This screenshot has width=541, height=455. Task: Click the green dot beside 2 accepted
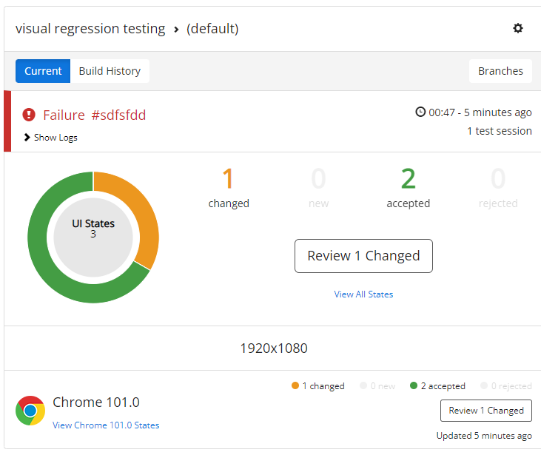tap(414, 385)
